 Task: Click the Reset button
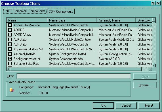click(x=149, y=105)
